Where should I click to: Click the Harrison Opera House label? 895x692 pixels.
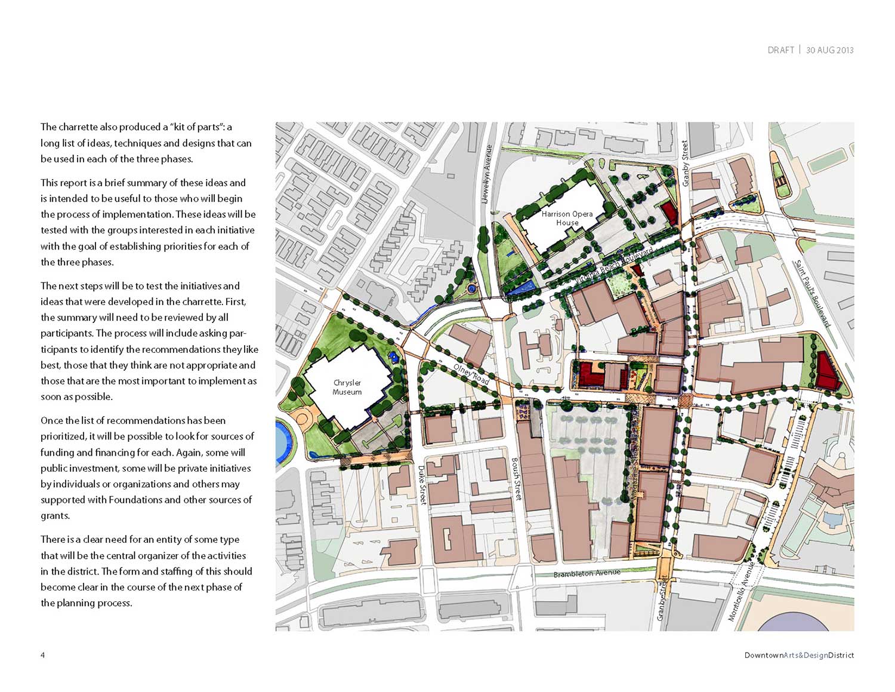(567, 219)
